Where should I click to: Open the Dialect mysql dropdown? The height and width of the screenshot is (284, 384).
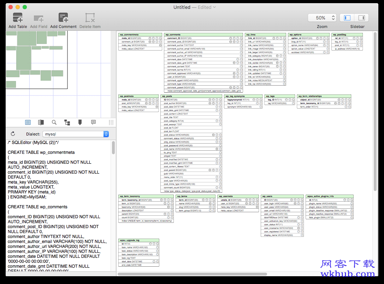tap(76, 134)
